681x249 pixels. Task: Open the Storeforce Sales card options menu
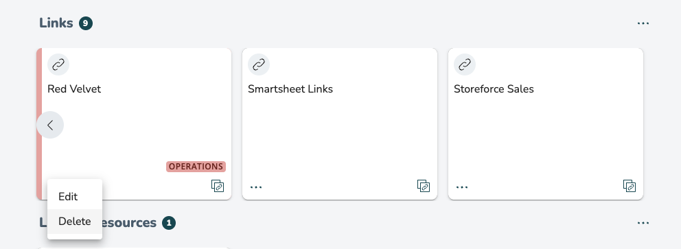(462, 187)
